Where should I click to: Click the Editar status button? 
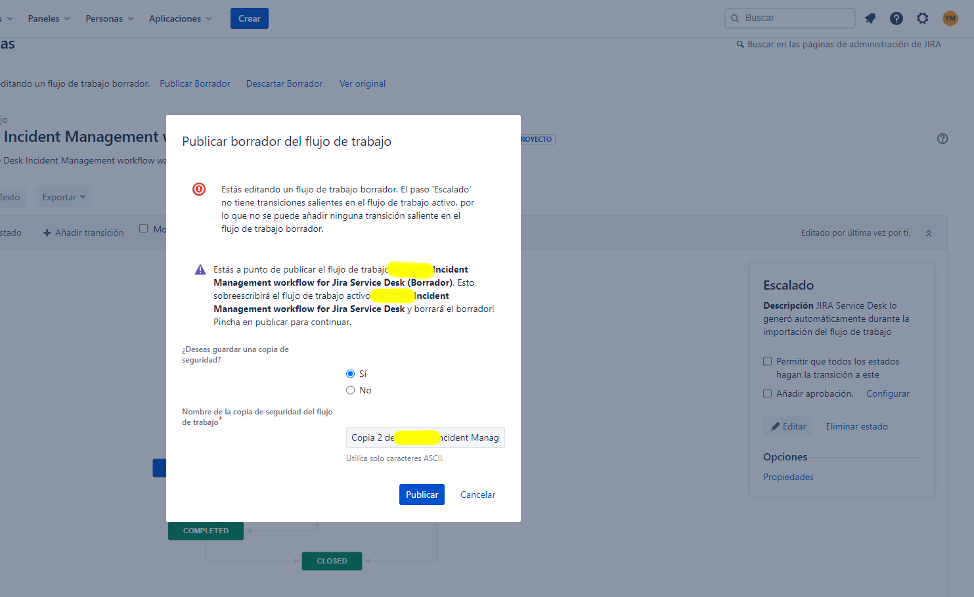pos(788,426)
